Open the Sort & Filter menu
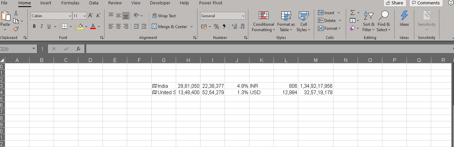Image resolution: width=454 pixels, height=147 pixels. click(x=368, y=21)
